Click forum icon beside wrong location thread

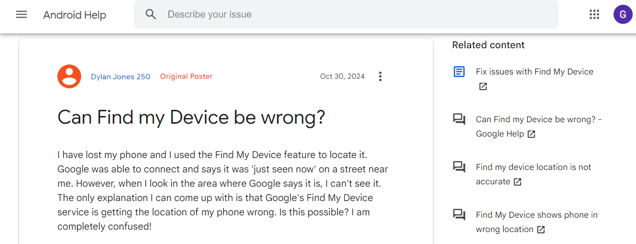[459, 215]
